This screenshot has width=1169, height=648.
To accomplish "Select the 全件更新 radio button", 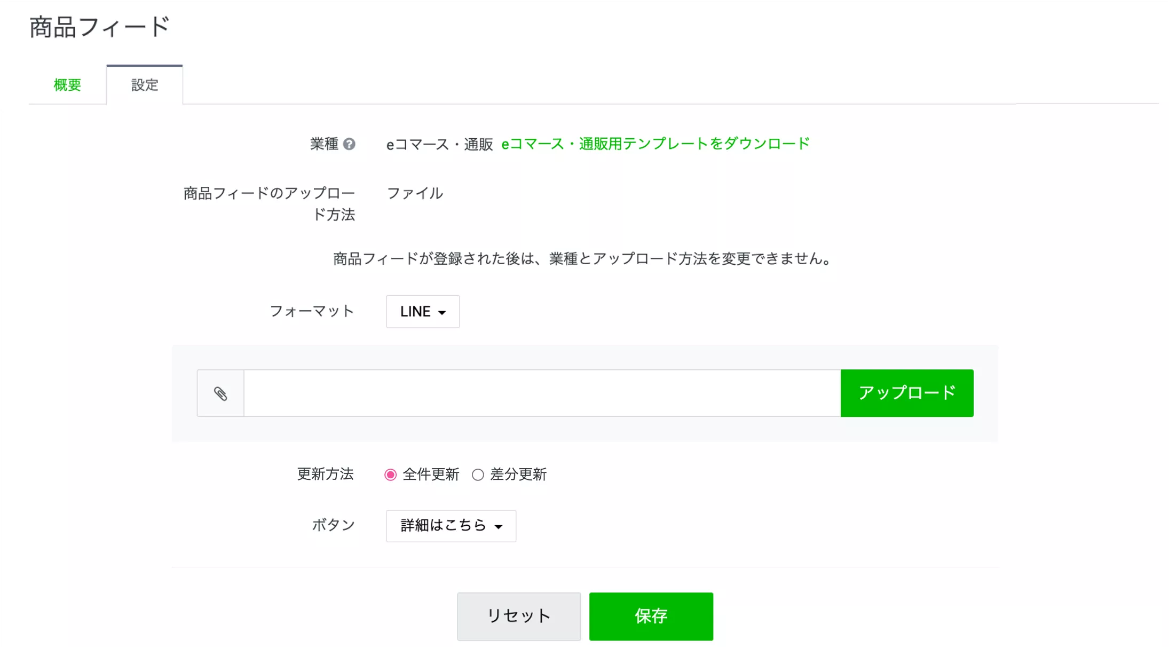I will [391, 475].
